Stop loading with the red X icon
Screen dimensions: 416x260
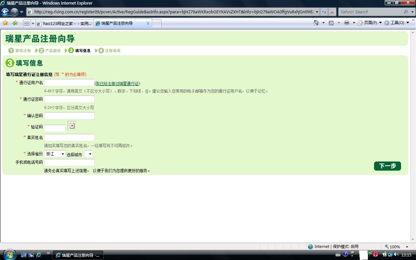(x=332, y=12)
